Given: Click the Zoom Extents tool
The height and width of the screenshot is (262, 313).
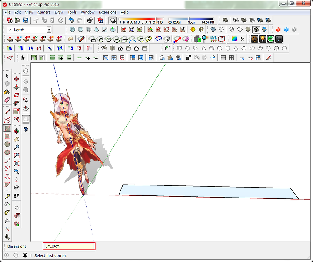Looking at the screenshot, I should click(x=17, y=164).
